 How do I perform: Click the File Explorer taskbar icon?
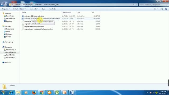[x=18, y=93]
